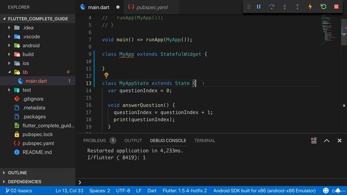347x195 pixels.
Task: Click UTF-8 encoding in status bar
Action: click(123, 191)
